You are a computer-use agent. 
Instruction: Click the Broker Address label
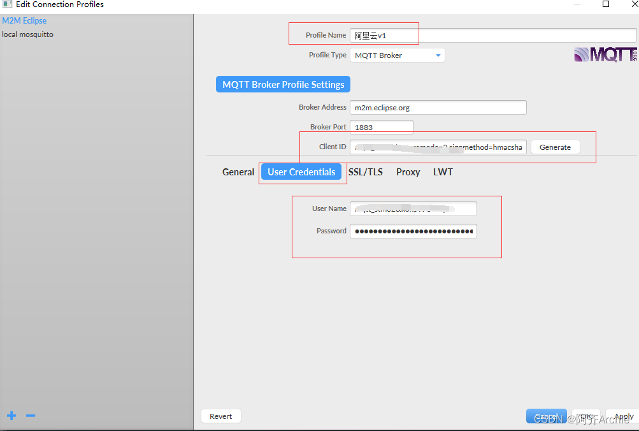322,107
